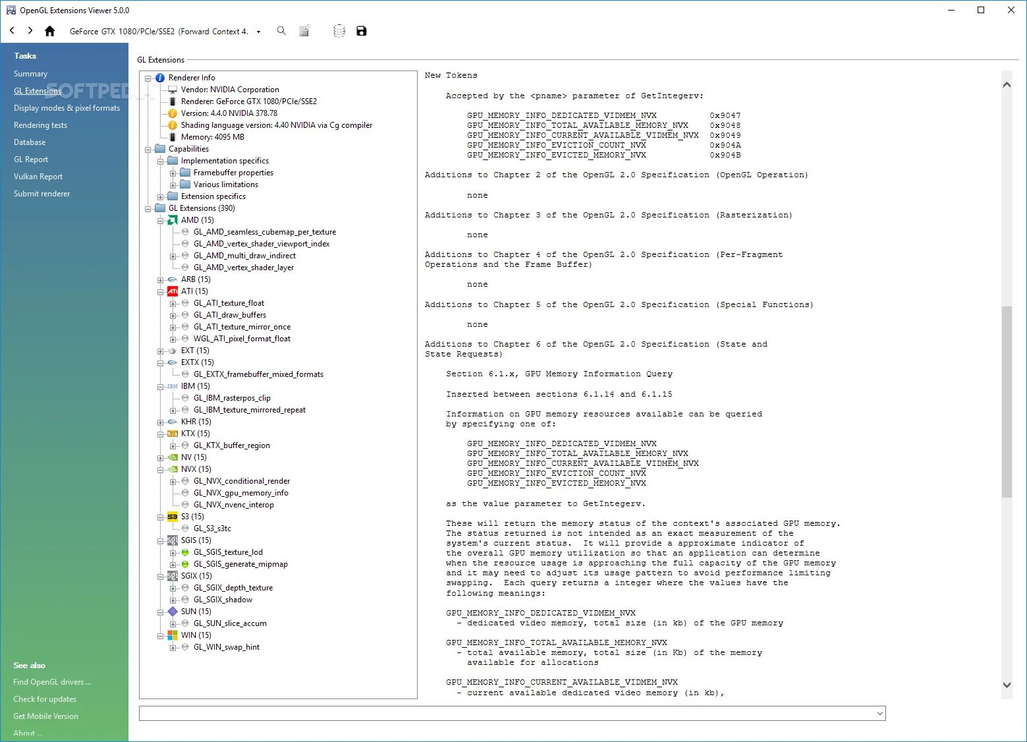
Task: Click the warning icon beside Shading language version
Action: (x=173, y=125)
